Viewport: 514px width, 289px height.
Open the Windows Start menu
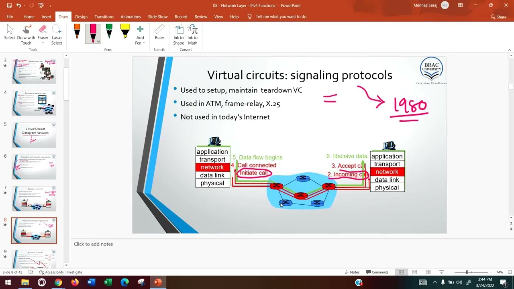click(8, 283)
